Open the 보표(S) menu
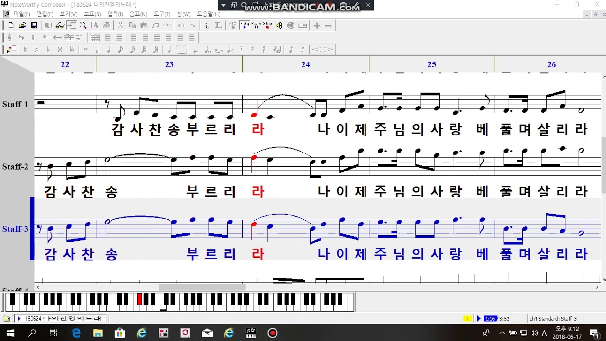 (x=92, y=14)
